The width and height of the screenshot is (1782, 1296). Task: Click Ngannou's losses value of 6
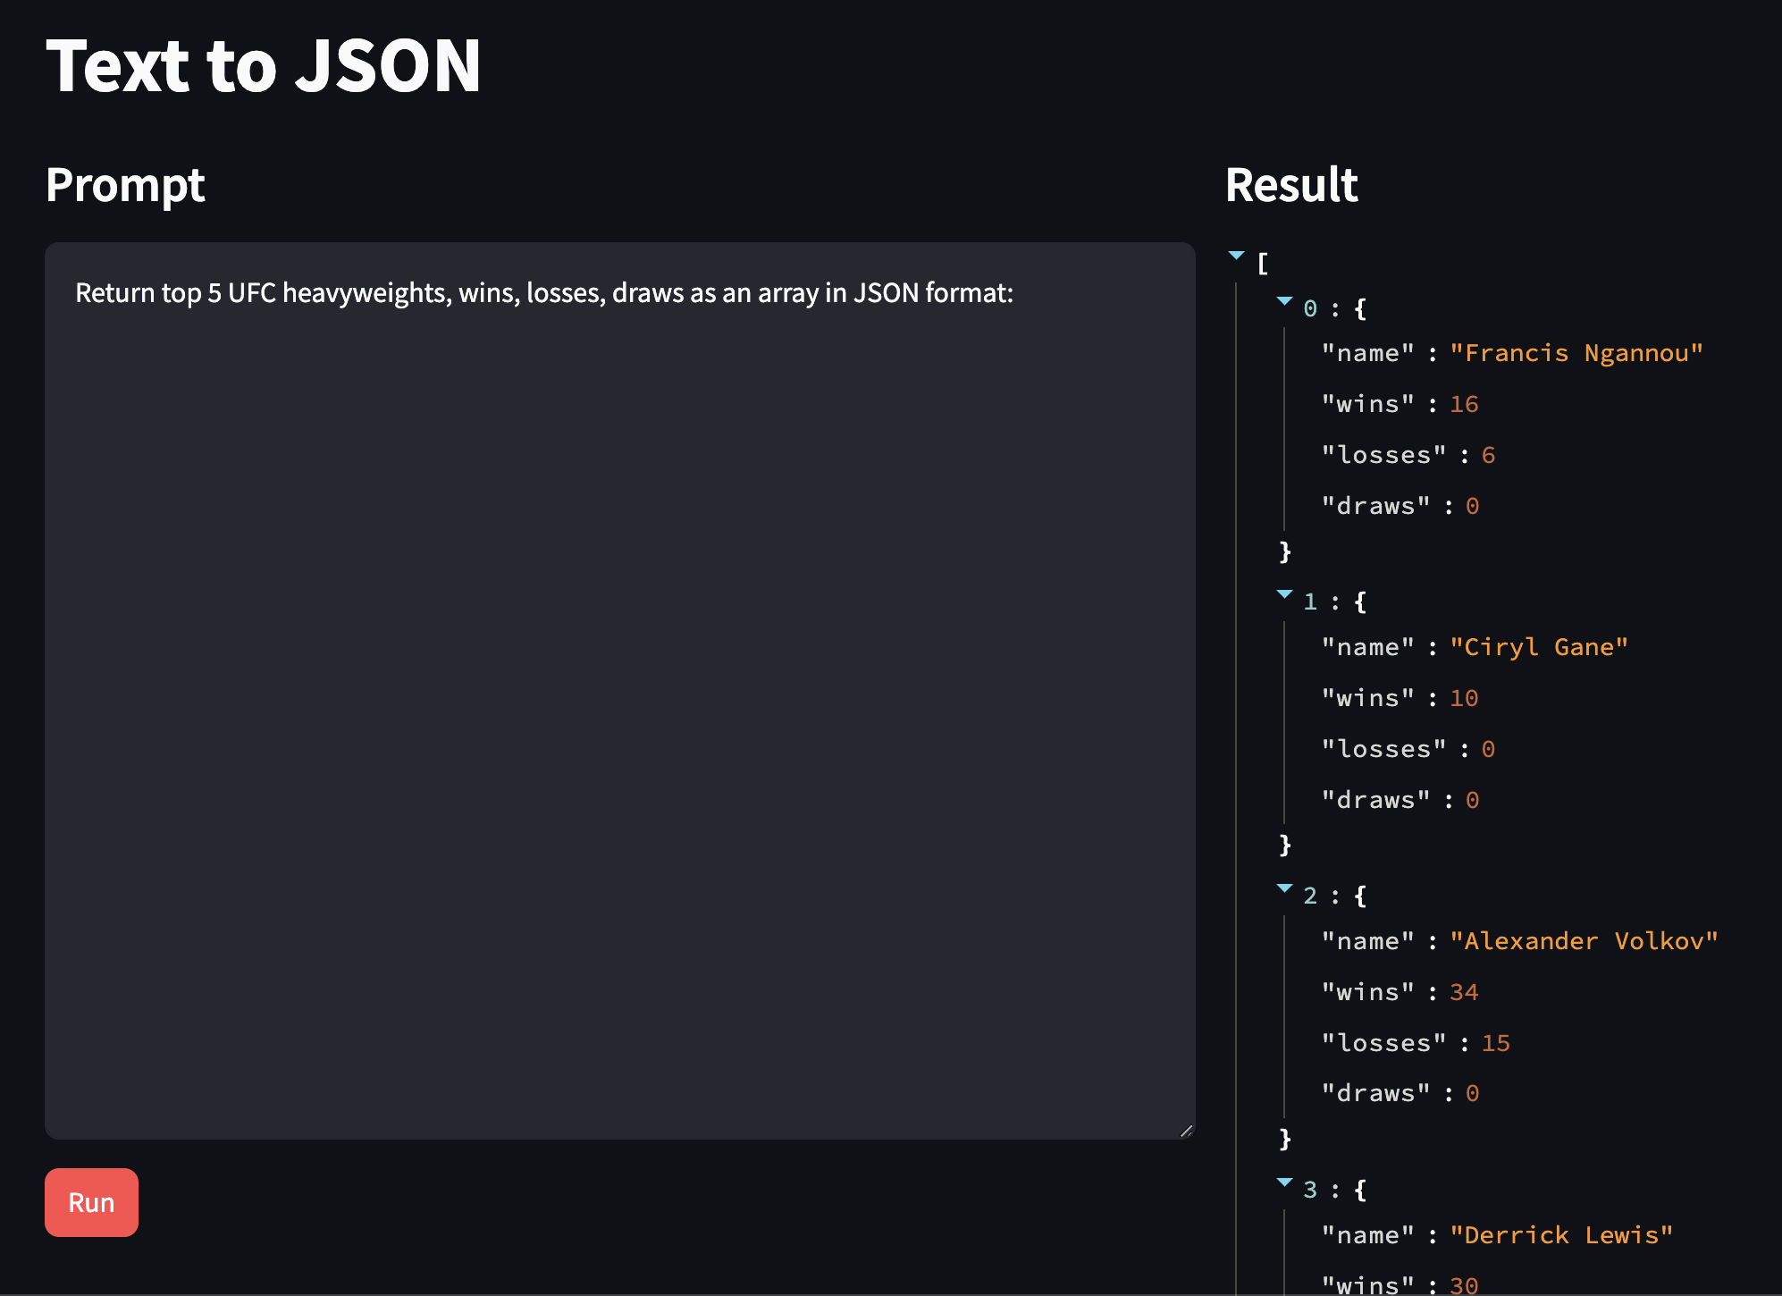coord(1488,454)
